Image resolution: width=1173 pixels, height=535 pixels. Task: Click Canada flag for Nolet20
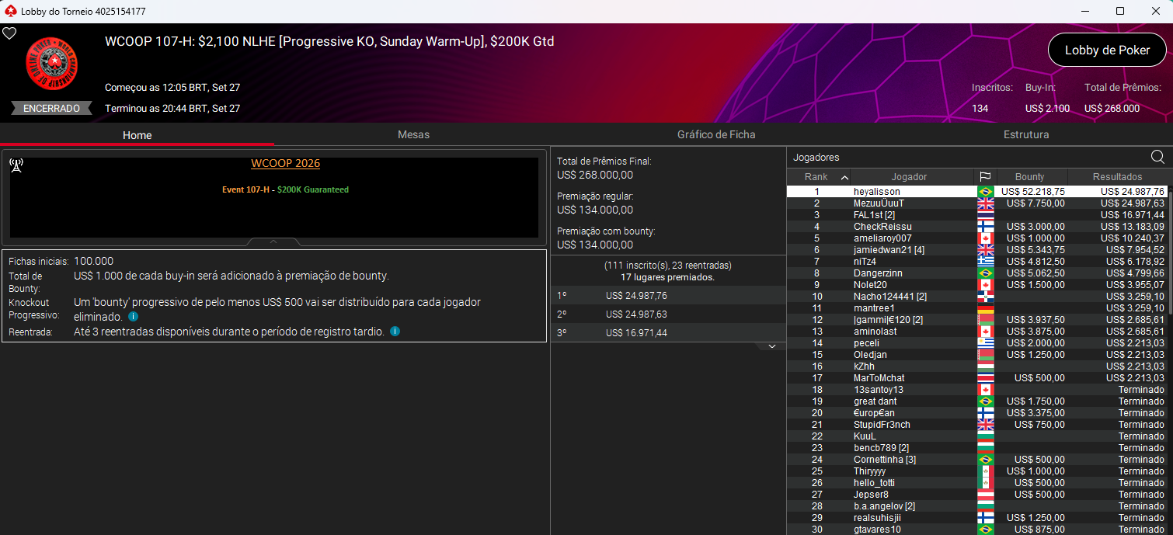click(x=985, y=284)
